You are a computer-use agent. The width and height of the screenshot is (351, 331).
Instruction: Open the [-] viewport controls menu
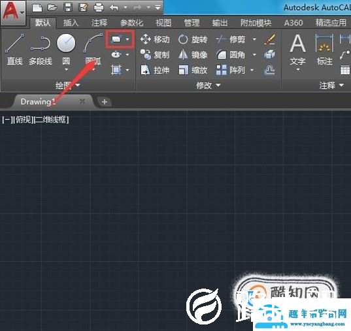pos(7,120)
